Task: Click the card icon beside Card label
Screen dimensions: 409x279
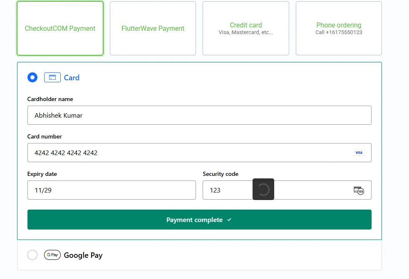Action: click(x=52, y=77)
